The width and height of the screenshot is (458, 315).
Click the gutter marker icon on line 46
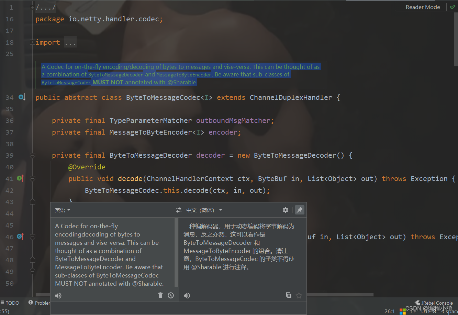pyautogui.click(x=21, y=237)
